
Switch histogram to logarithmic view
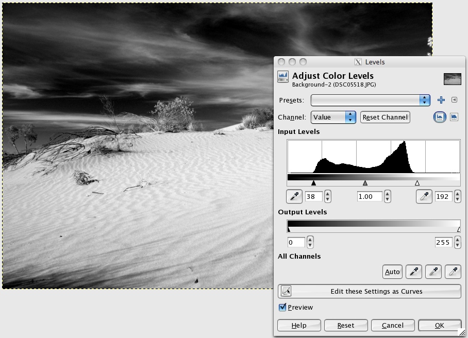coord(454,117)
